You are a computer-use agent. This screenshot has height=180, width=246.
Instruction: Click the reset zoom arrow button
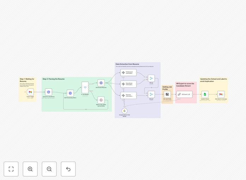pyautogui.click(x=68, y=169)
